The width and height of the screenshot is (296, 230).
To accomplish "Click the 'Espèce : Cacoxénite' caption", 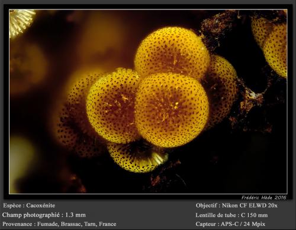I will [x=29, y=205].
